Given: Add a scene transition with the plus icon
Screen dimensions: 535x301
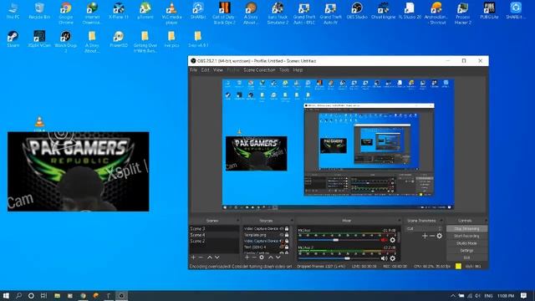Looking at the screenshot, I should (425, 236).
